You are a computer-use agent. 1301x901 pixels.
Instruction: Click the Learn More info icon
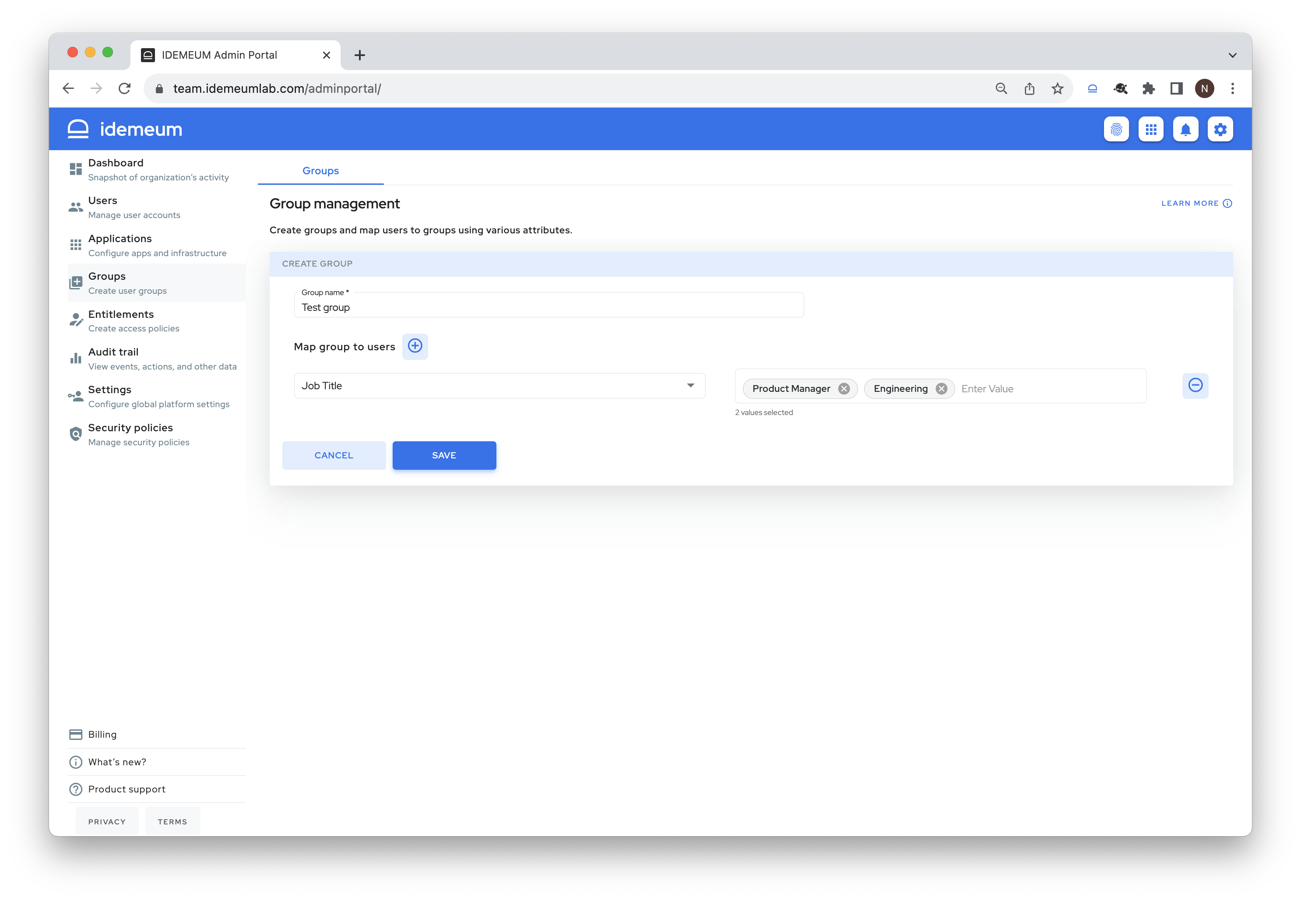(x=1227, y=203)
